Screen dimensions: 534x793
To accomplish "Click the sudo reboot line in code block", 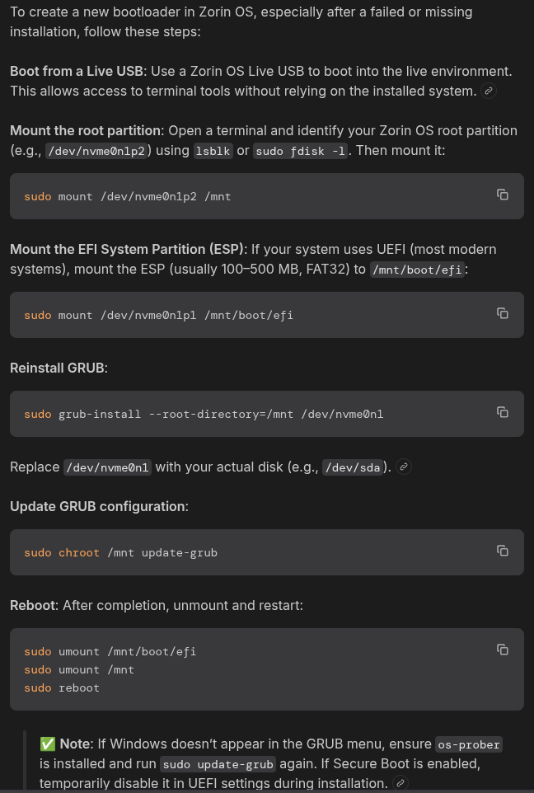I will [62, 687].
